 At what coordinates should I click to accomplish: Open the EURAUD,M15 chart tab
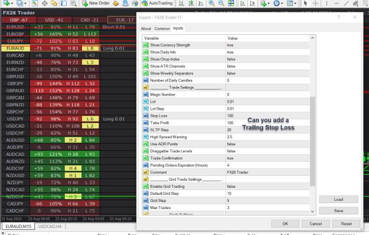(x=18, y=226)
